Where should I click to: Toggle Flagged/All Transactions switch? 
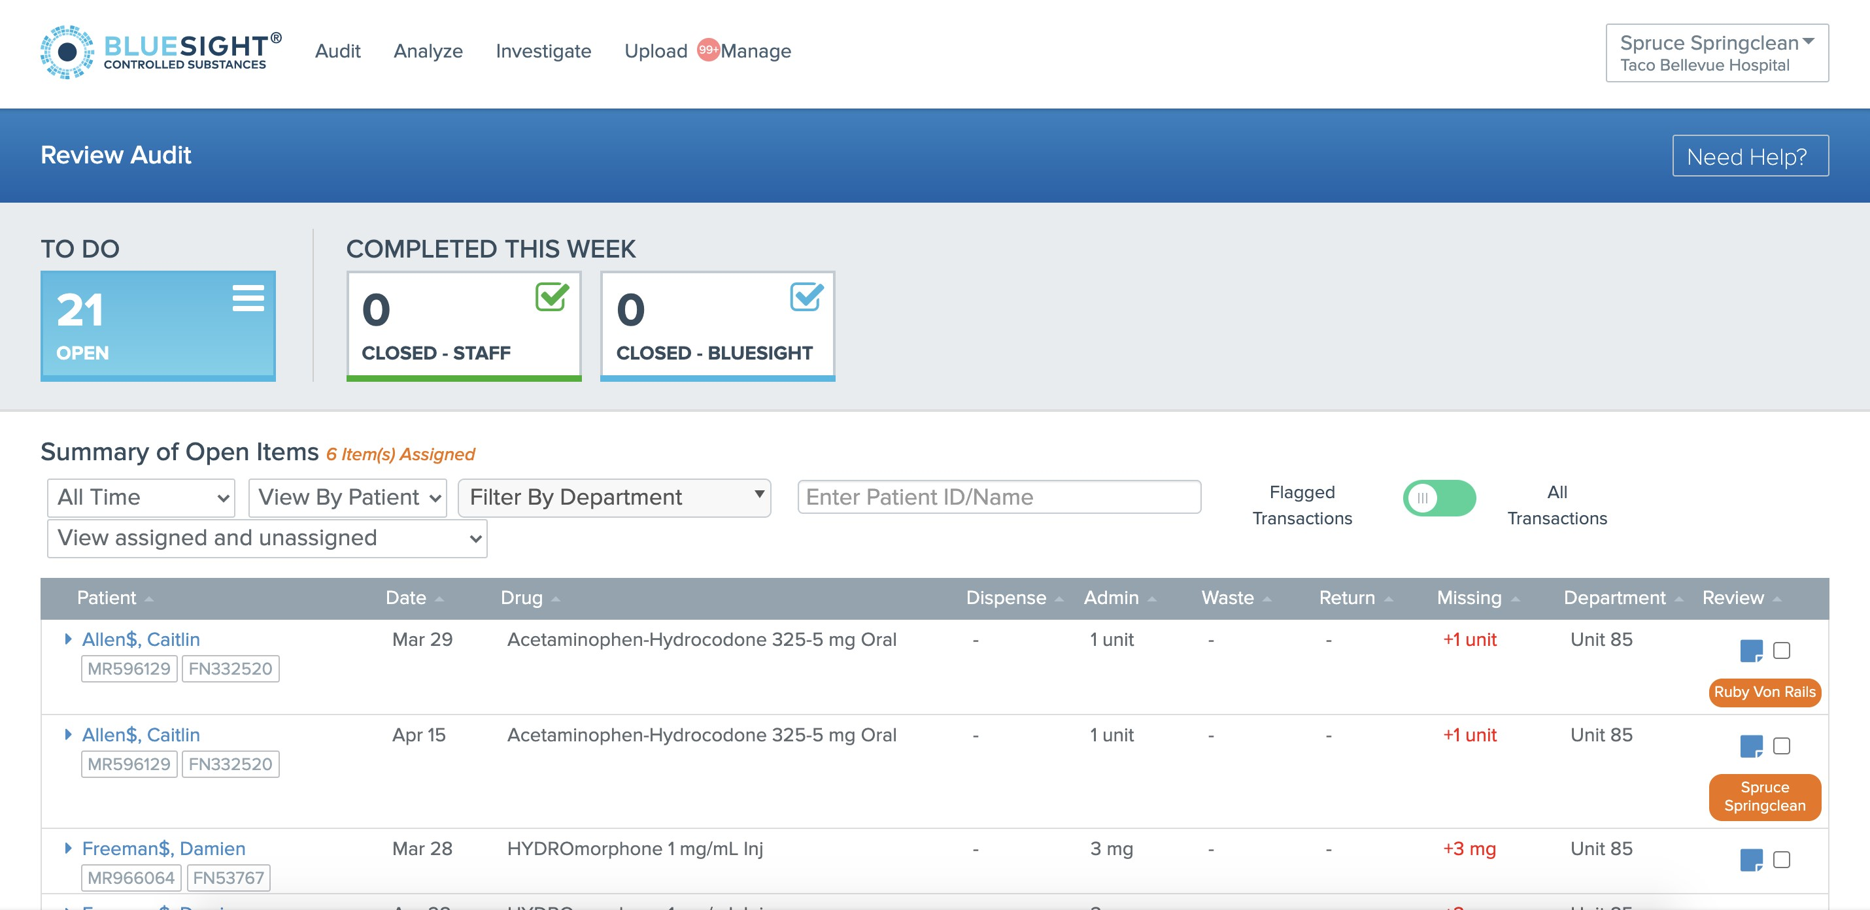pos(1439,497)
